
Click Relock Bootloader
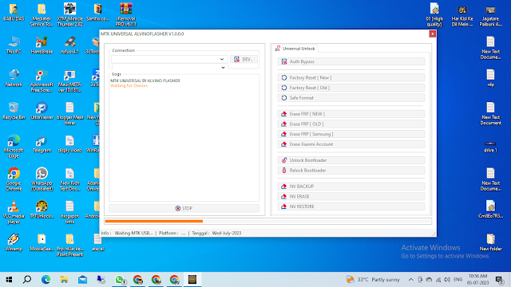(x=351, y=170)
